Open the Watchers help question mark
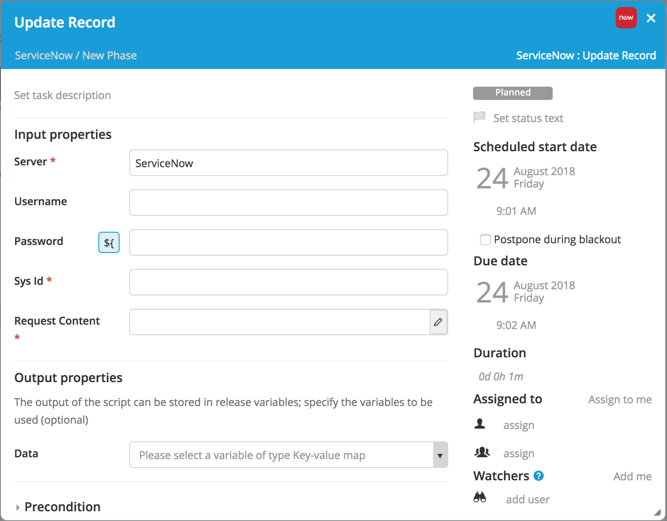 tap(539, 476)
